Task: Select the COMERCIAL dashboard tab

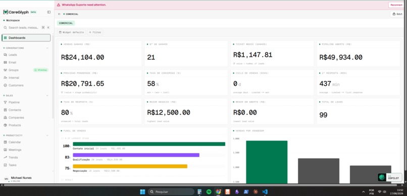Action: click(x=66, y=23)
